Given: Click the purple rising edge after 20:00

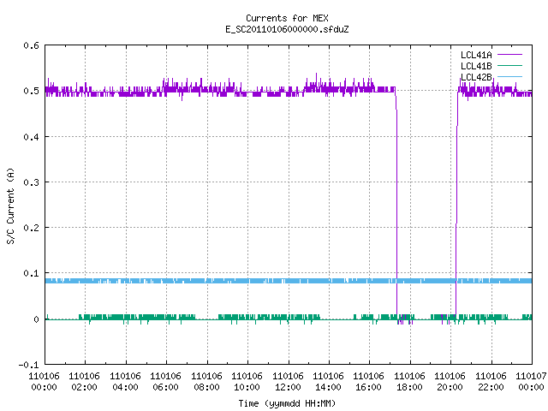Looking at the screenshot, I should [456, 210].
